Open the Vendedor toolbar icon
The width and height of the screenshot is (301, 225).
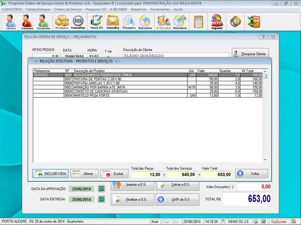point(43,22)
